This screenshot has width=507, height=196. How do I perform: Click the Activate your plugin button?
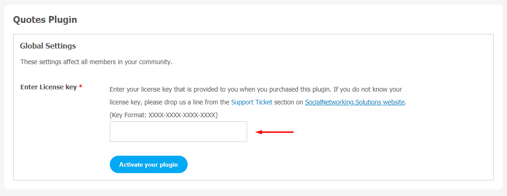pyautogui.click(x=148, y=164)
